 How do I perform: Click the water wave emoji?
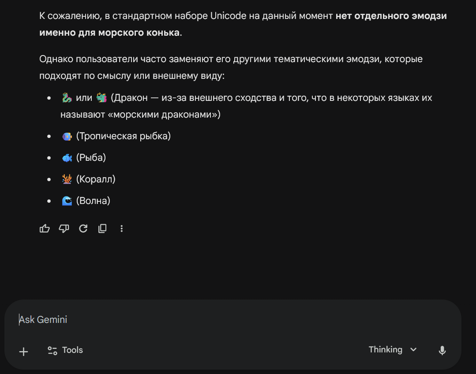[x=67, y=201]
